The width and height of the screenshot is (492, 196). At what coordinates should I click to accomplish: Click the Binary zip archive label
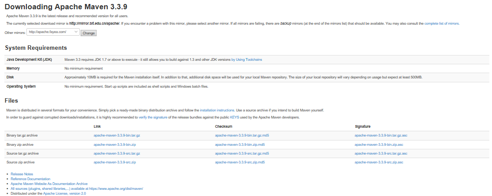(20, 144)
